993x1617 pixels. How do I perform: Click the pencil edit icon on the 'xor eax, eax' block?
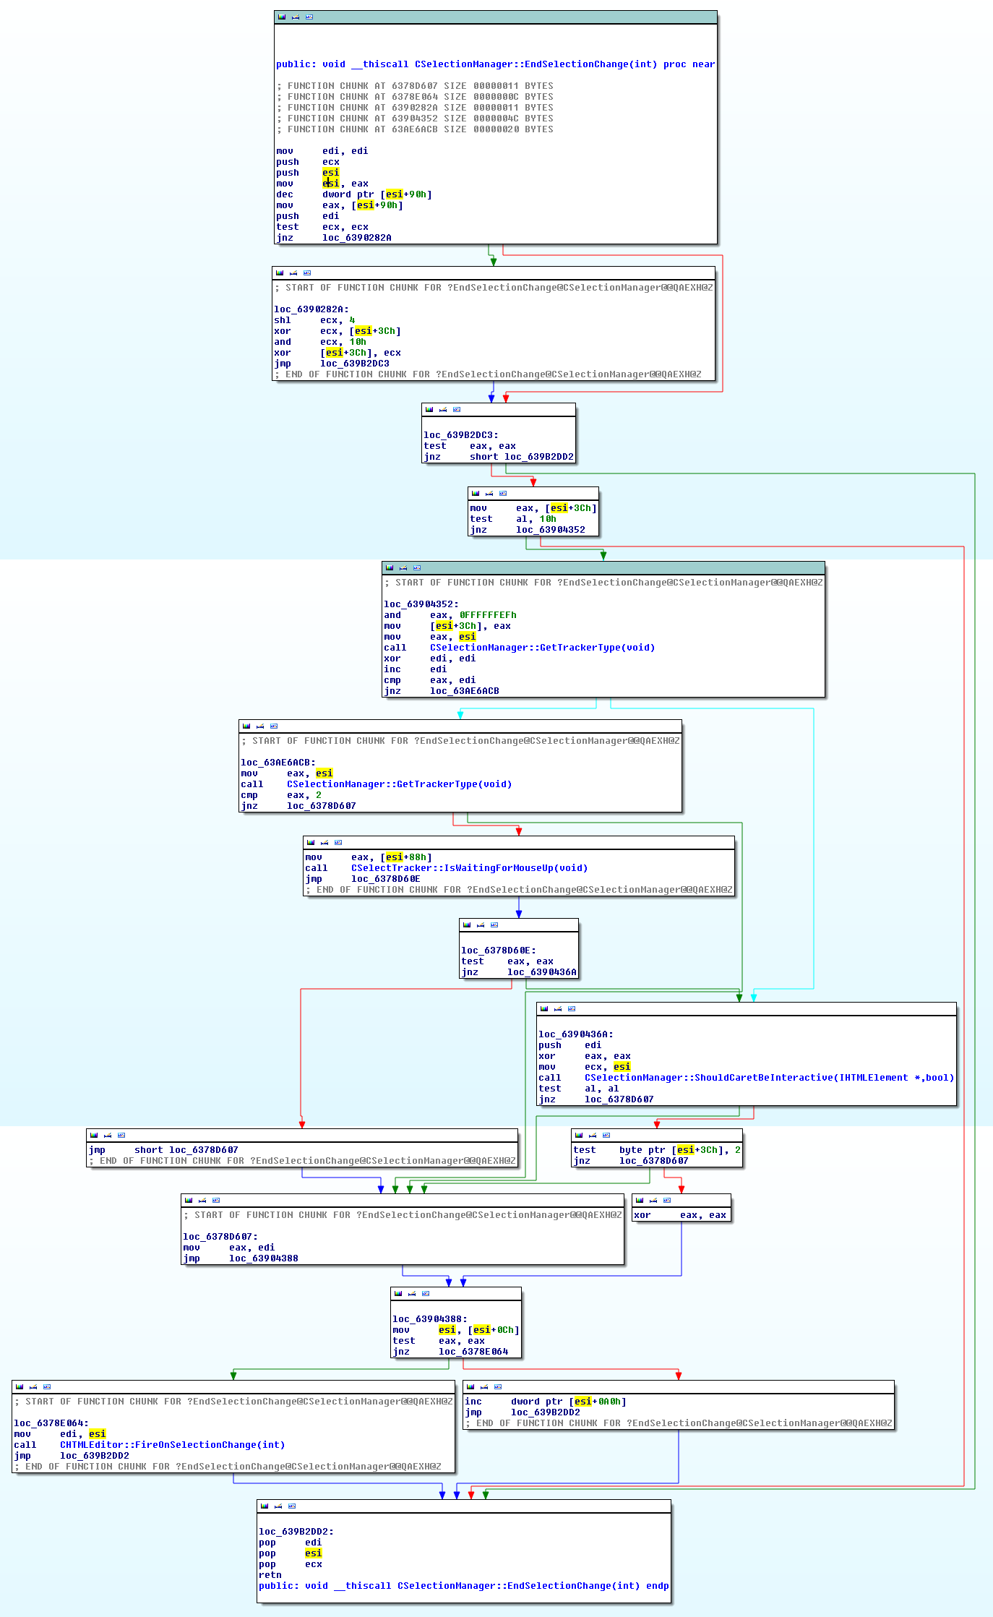point(653,1200)
